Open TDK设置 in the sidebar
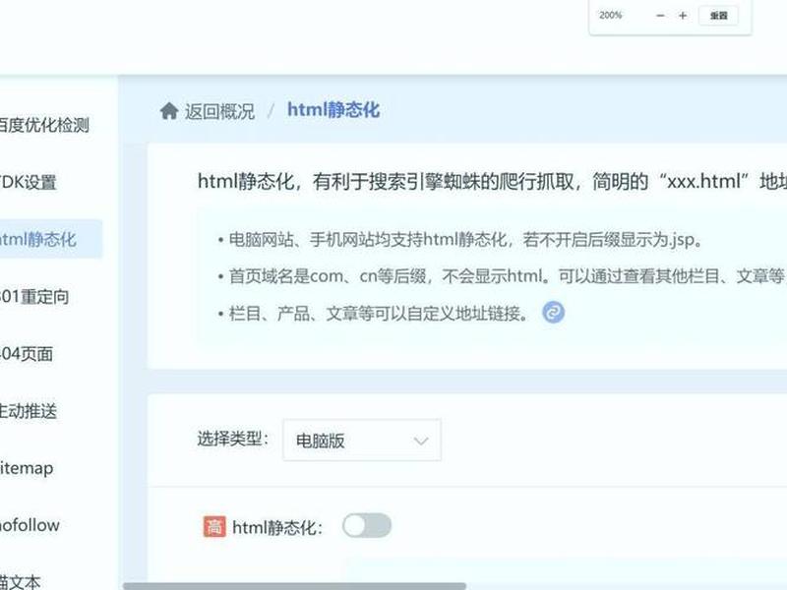Image resolution: width=787 pixels, height=590 pixels. pyautogui.click(x=29, y=182)
